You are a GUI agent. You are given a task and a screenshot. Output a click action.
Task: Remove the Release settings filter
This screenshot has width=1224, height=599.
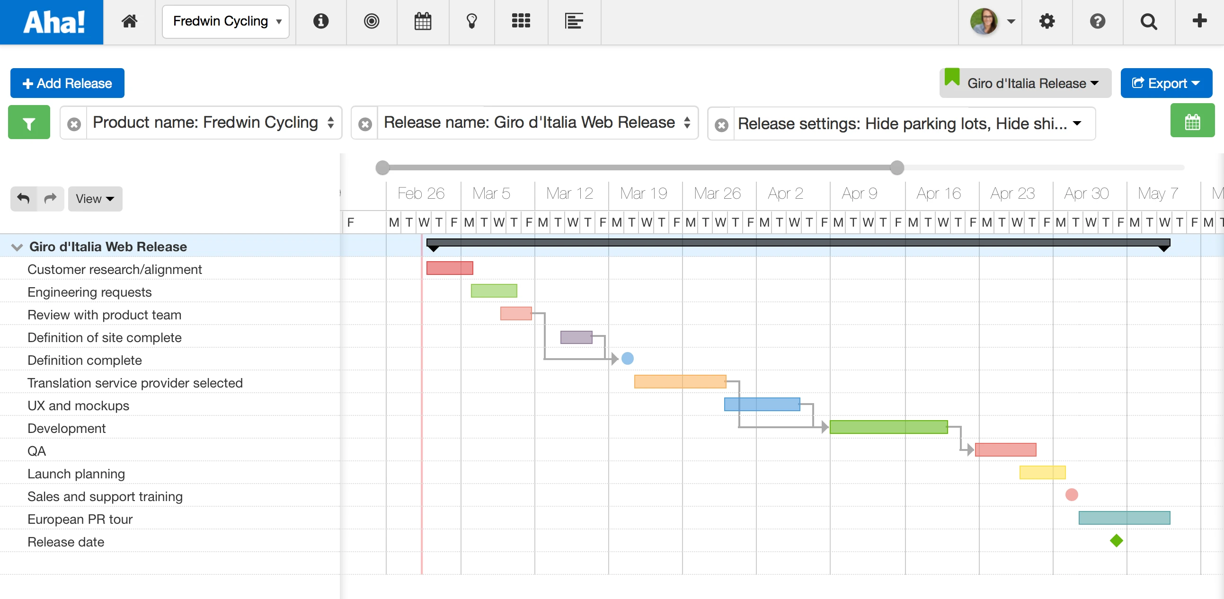coord(721,124)
